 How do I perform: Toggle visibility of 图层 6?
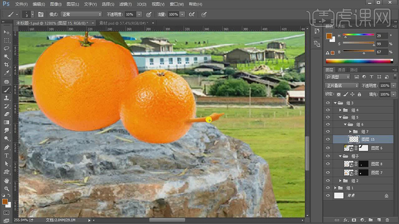coord(328,148)
